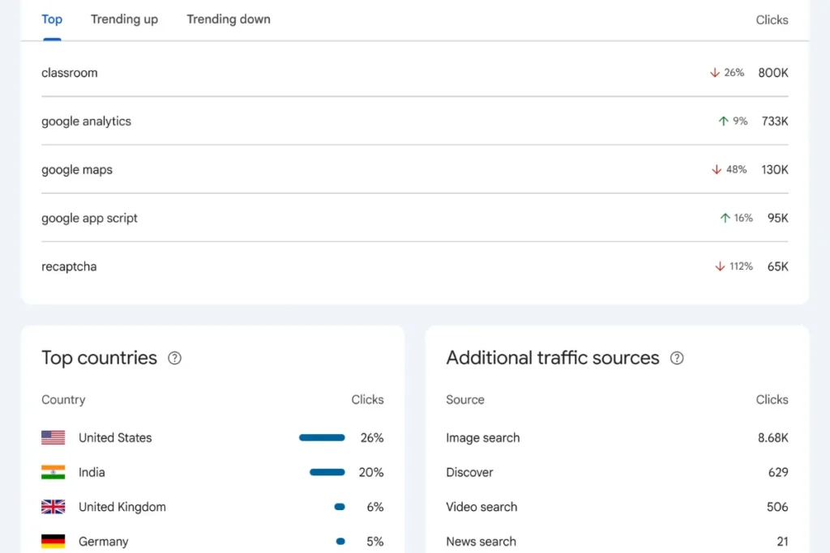Click the United Kingdom flag icon
The image size is (830, 553).
click(x=53, y=507)
